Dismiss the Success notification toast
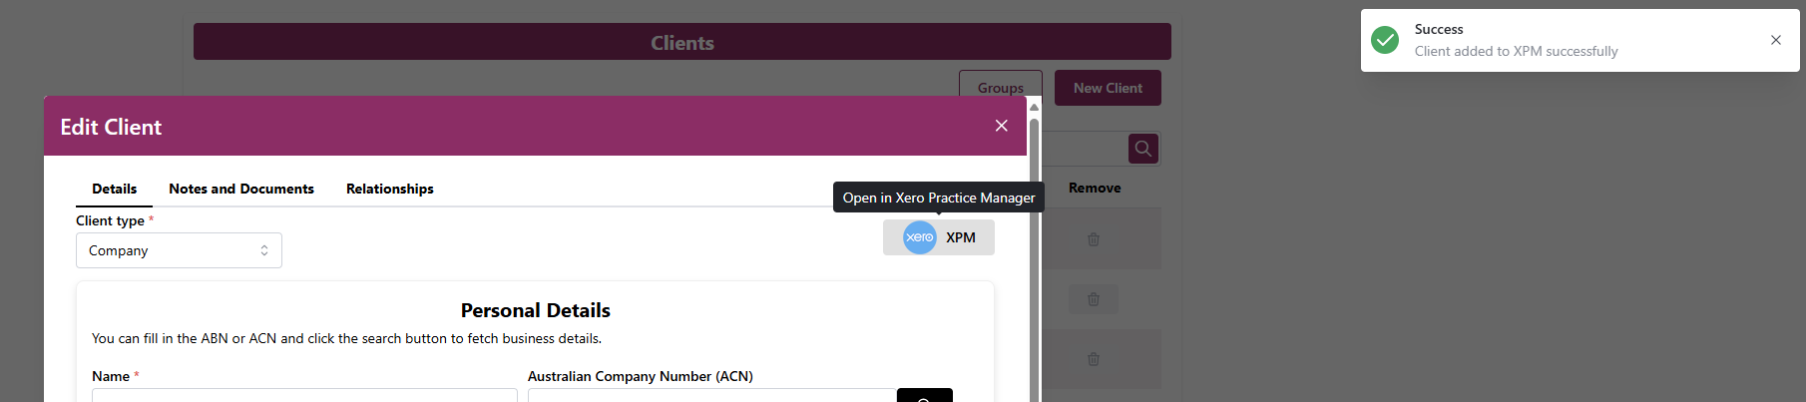 point(1775,40)
